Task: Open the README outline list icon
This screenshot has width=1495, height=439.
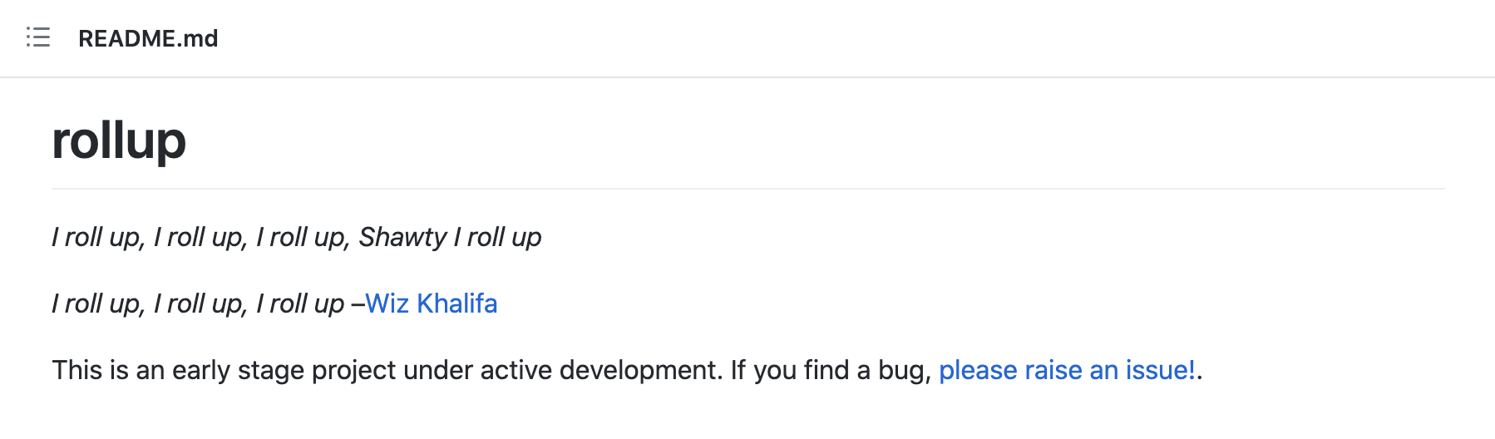Action: [x=38, y=37]
